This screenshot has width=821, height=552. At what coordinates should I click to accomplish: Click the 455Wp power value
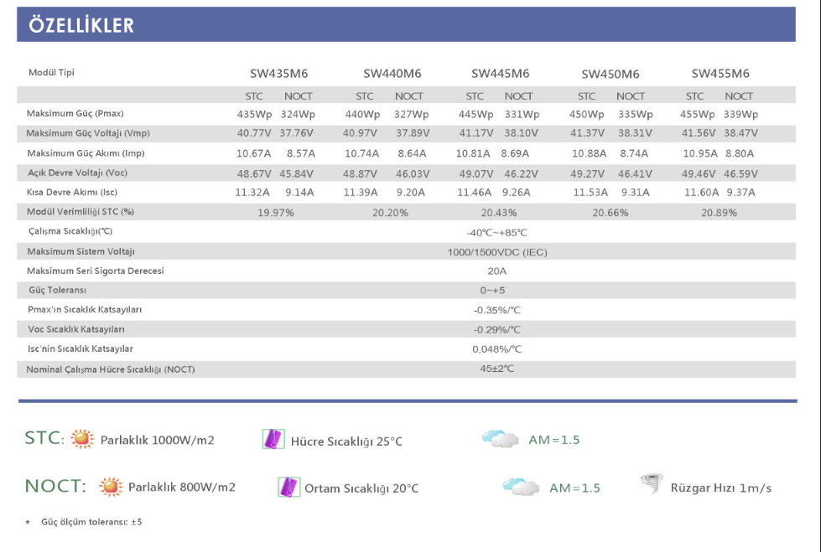click(x=698, y=114)
